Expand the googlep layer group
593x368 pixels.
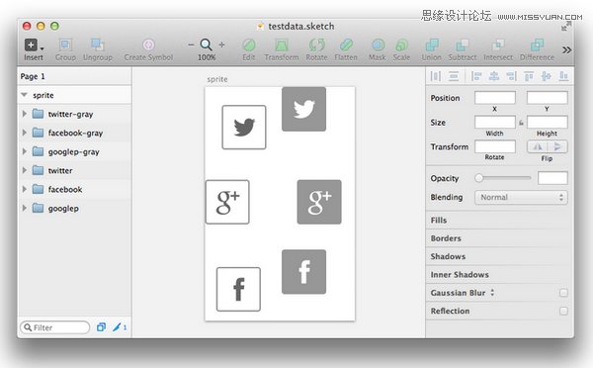tap(24, 208)
